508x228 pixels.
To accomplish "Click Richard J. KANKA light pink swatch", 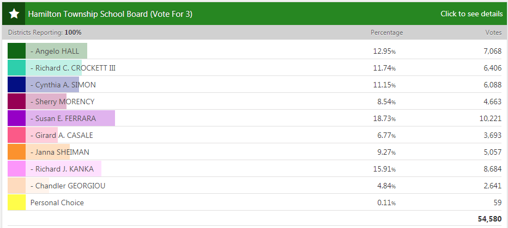I will click(x=16, y=169).
